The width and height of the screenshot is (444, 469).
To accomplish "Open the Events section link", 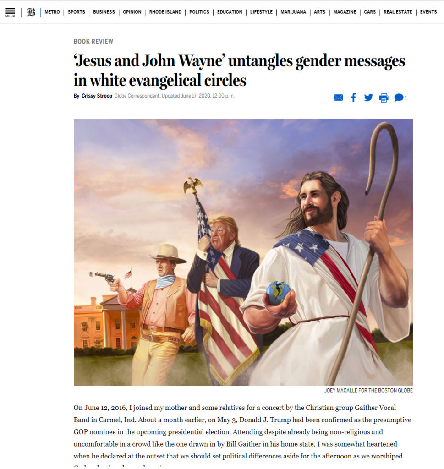I will (x=428, y=12).
